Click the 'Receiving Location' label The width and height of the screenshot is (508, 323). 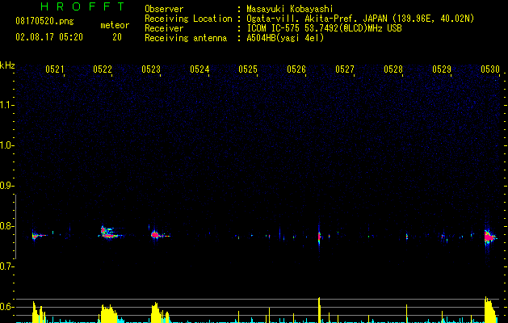[x=188, y=19]
